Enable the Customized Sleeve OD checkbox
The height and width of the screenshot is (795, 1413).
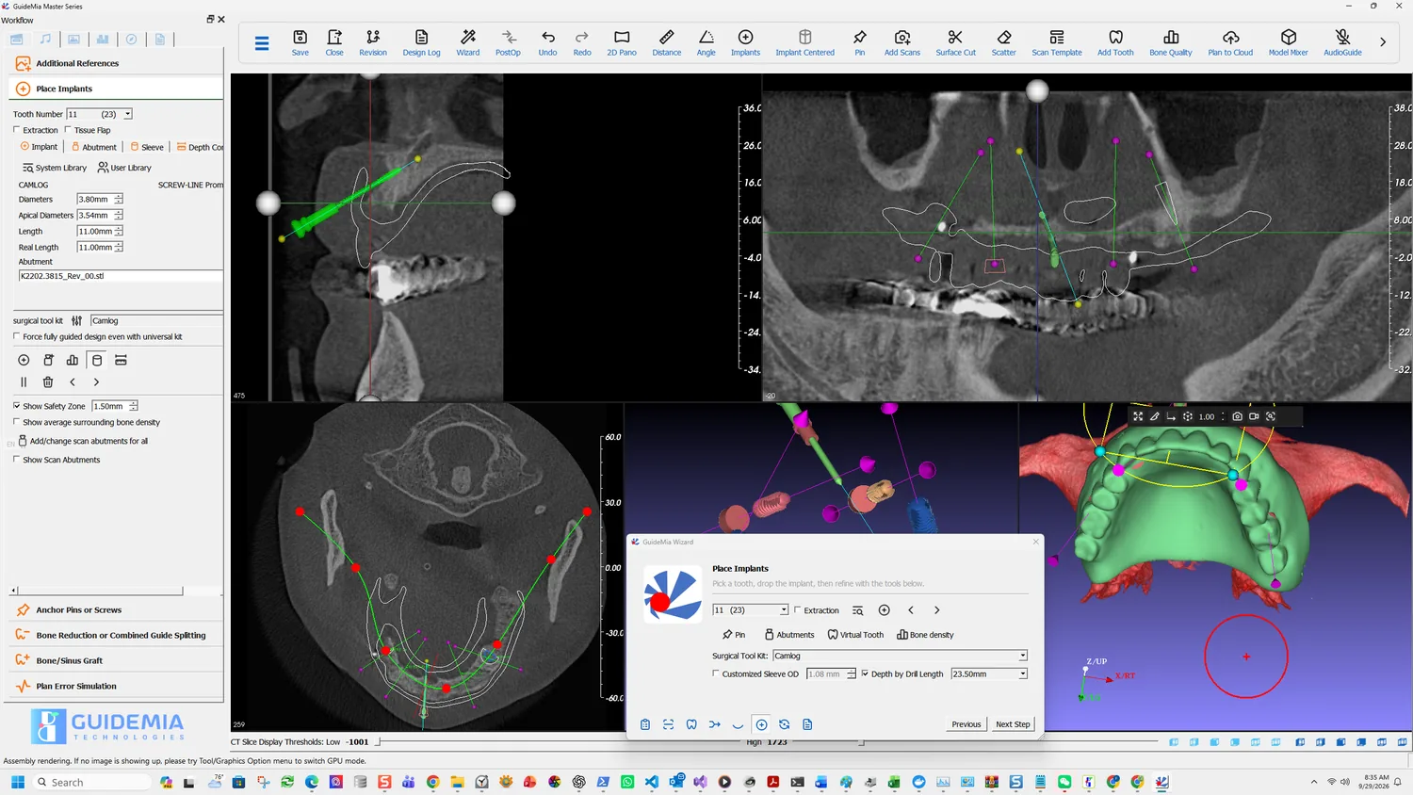[716, 673]
